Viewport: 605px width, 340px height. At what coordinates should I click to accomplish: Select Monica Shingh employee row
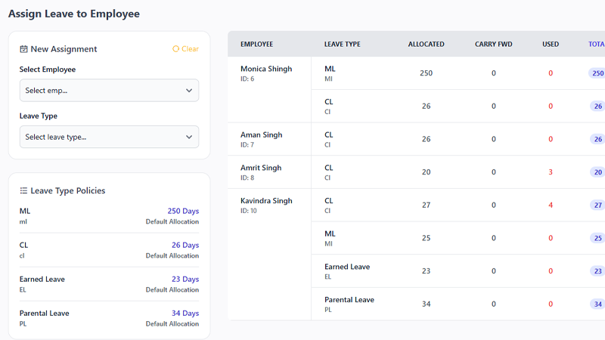265,69
